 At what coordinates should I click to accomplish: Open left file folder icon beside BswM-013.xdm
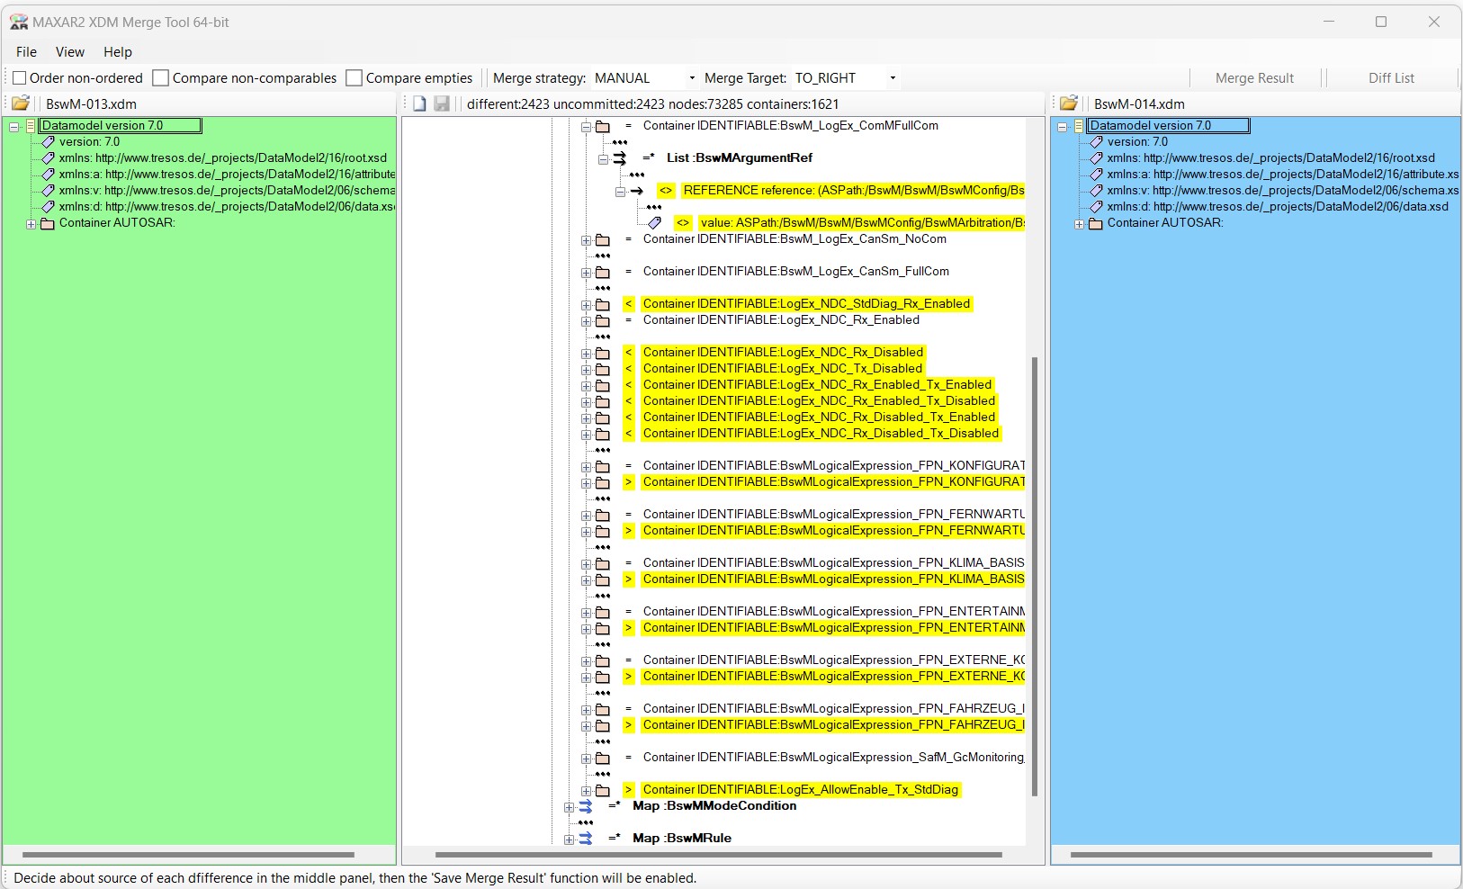tap(21, 103)
